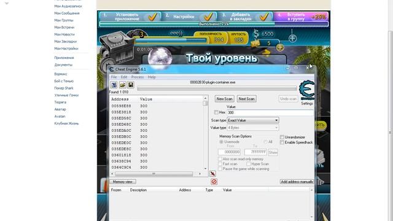
Task: Select address 035EDA0C row
Action: (157, 131)
